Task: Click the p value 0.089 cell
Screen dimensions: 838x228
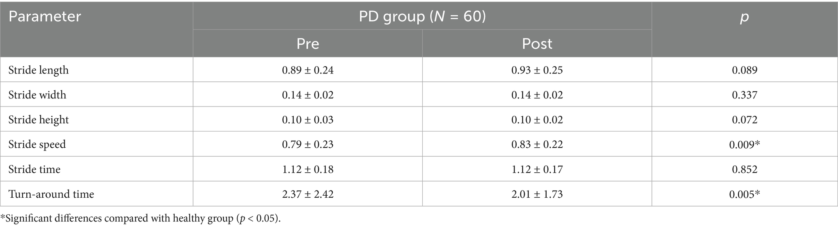Action: click(x=744, y=70)
